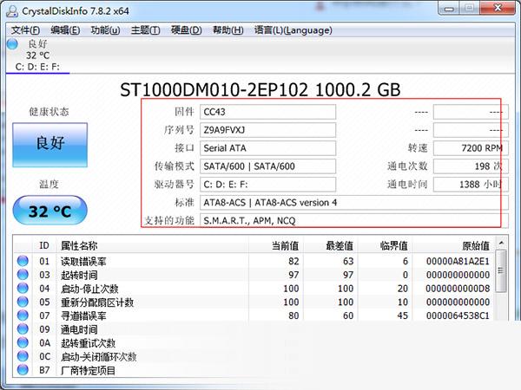Viewport: 521px width, 390px height.
Task: Select the 重新分配扇区计数 attribute row
Action: point(254,302)
